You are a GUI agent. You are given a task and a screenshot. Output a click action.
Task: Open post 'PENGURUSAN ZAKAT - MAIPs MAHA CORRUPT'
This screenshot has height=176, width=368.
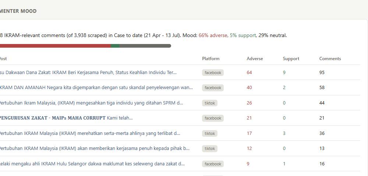click(x=66, y=118)
